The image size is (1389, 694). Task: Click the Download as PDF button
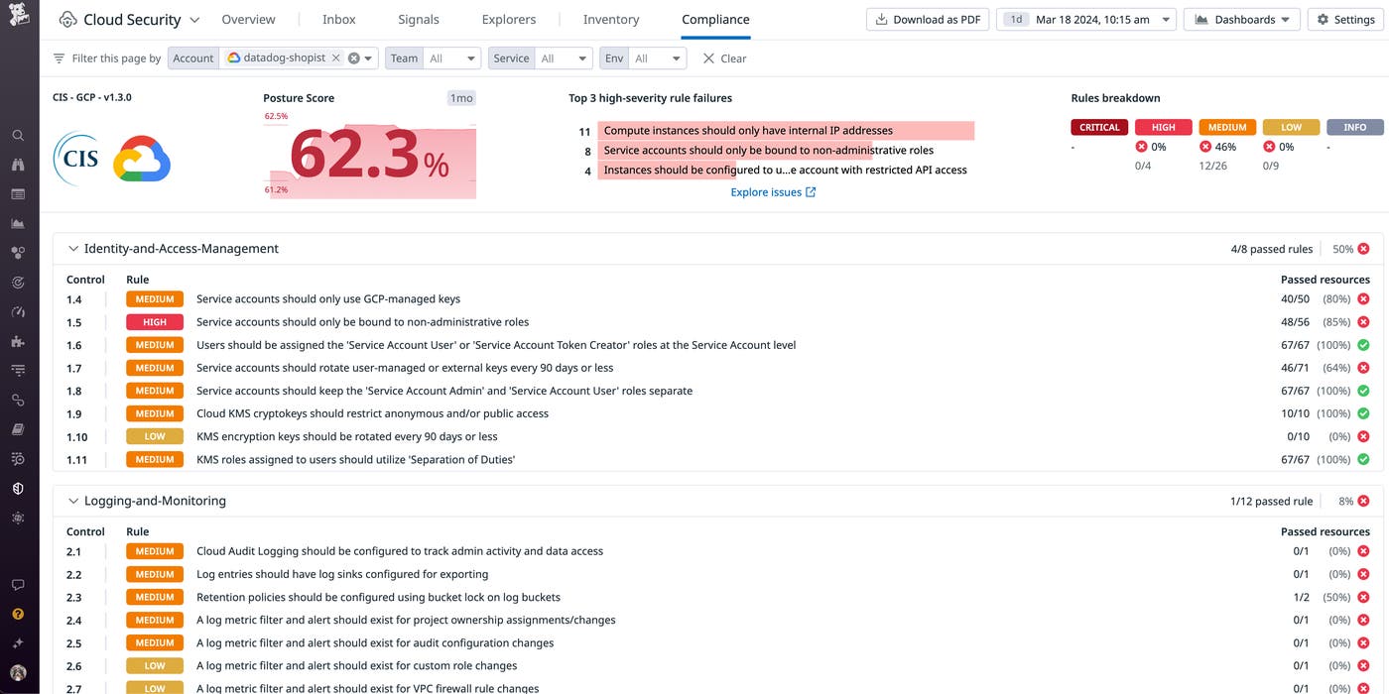click(x=927, y=19)
